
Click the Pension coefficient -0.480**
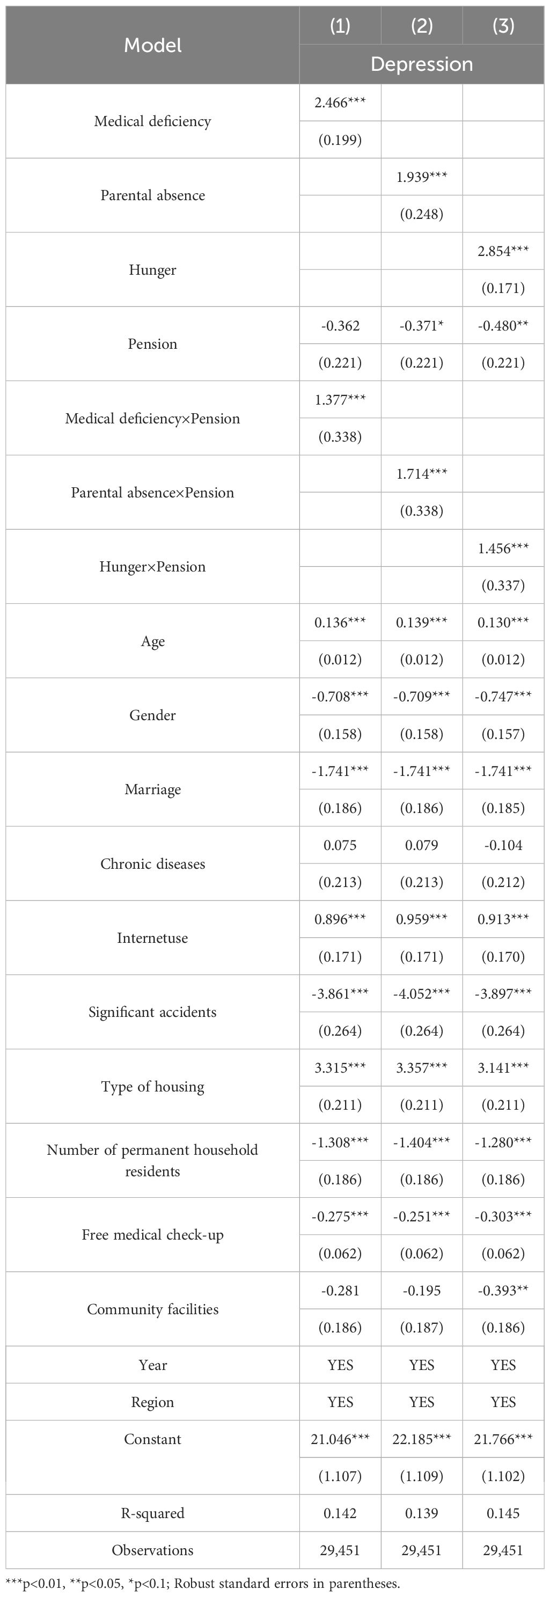[x=503, y=326]
